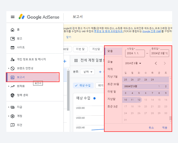Click the 개인 정보 보호 및 메시지 icon
178x143 pixels.
pos(13,60)
